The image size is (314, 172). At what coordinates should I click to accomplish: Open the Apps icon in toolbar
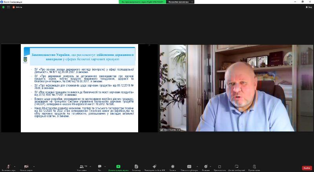click(x=219, y=166)
